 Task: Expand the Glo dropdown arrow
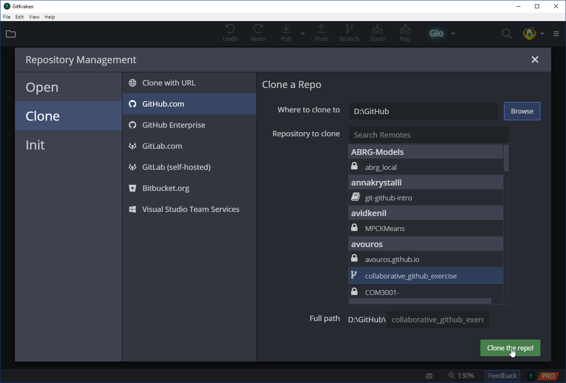point(453,34)
